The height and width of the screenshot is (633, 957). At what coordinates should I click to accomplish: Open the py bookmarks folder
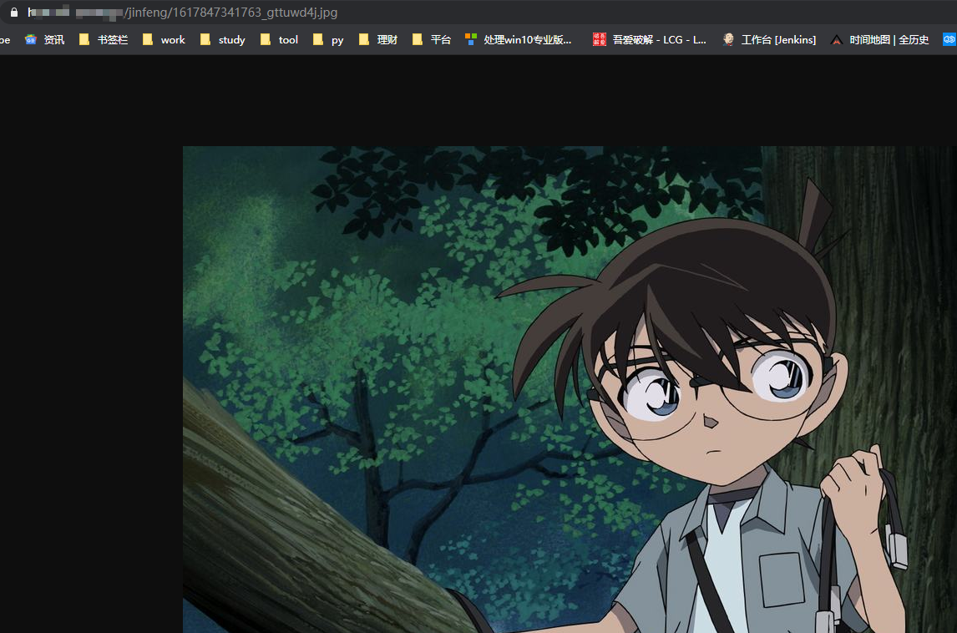tap(329, 39)
